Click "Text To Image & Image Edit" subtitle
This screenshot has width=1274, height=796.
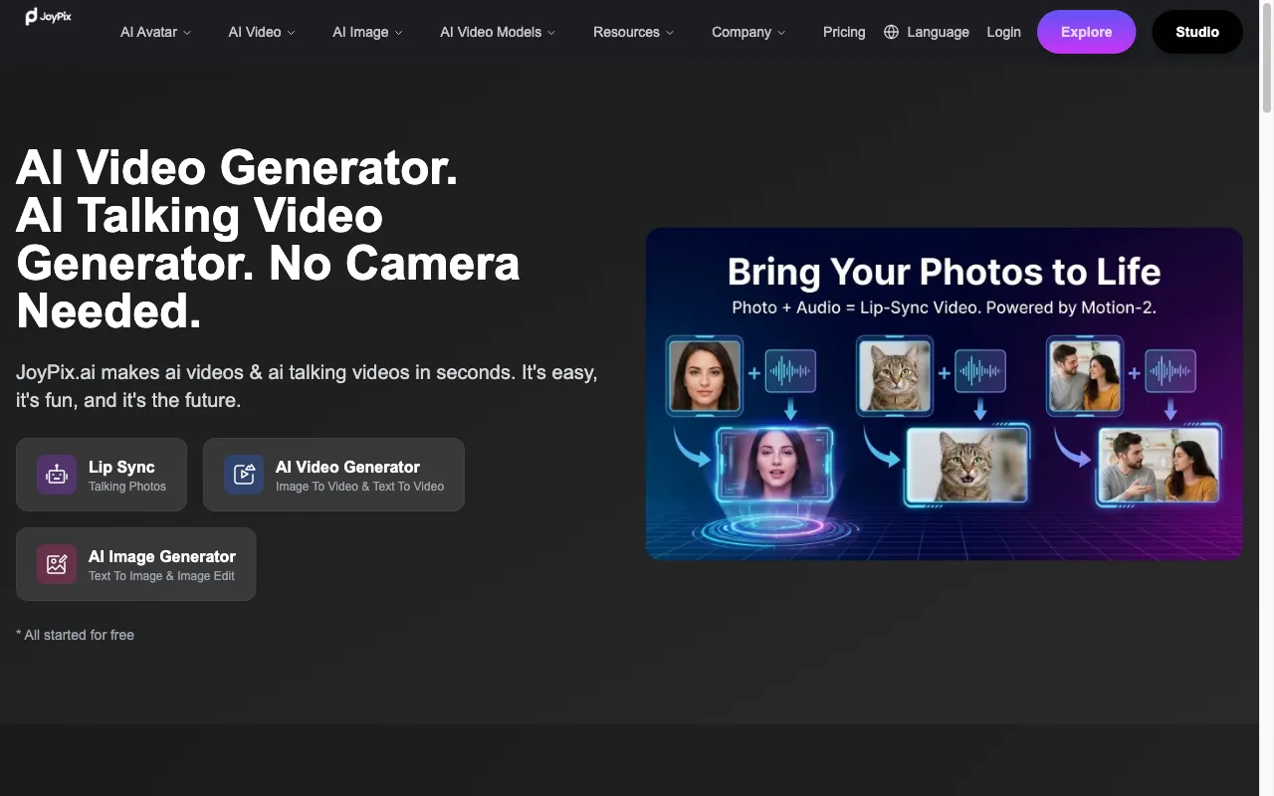tap(161, 576)
